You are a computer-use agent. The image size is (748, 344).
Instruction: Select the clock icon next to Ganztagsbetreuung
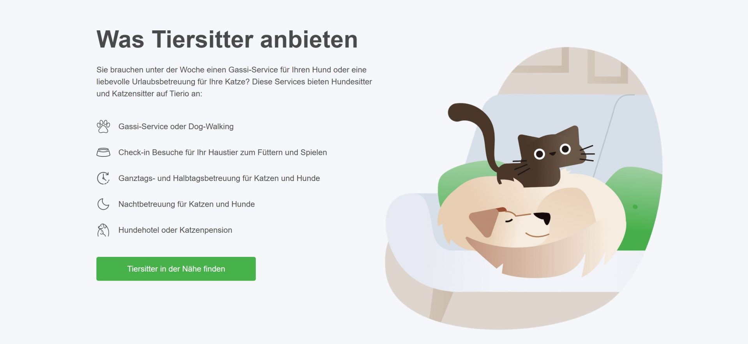(103, 178)
